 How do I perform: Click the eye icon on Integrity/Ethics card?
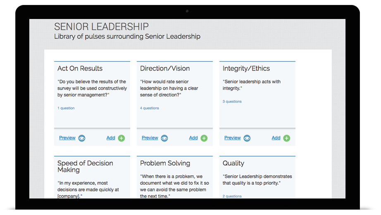point(247,138)
